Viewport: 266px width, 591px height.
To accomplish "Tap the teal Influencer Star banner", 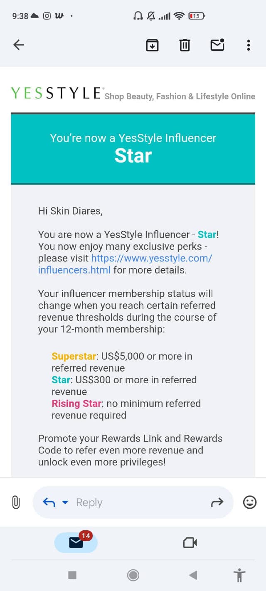I will tap(133, 148).
